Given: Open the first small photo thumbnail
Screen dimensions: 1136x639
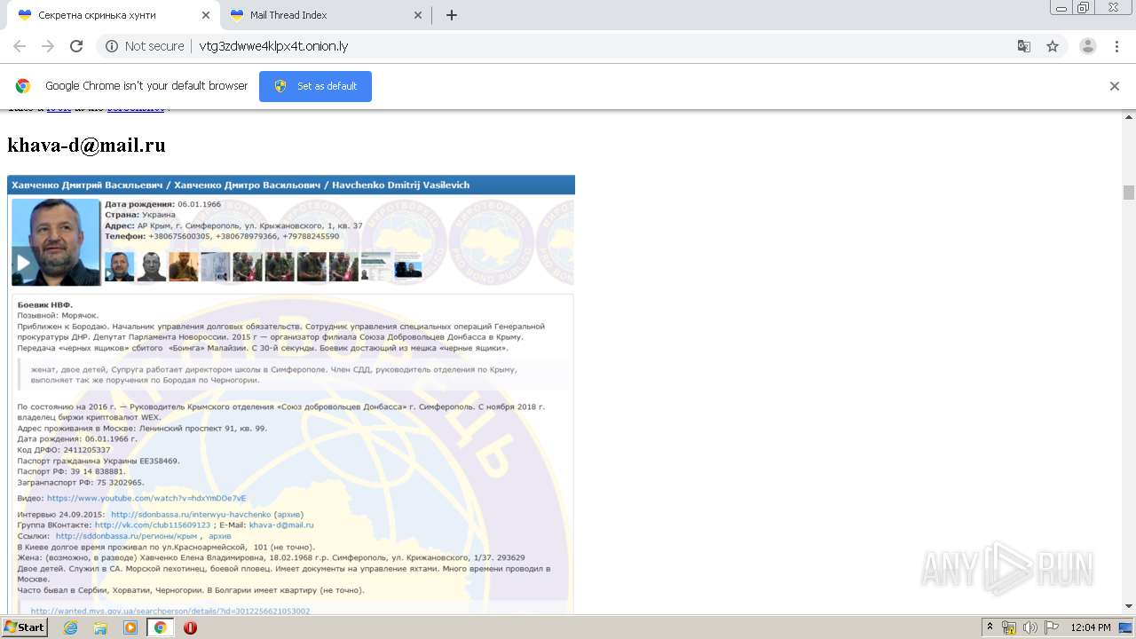Looking at the screenshot, I should point(119,266).
